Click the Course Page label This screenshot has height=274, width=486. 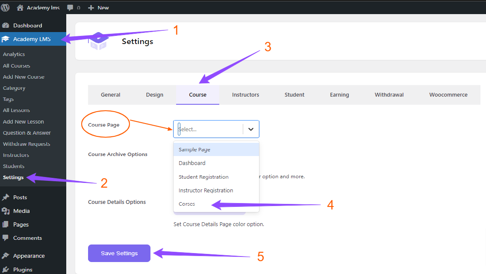click(x=103, y=124)
